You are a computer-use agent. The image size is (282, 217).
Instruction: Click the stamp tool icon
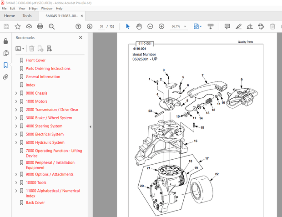point(261,27)
